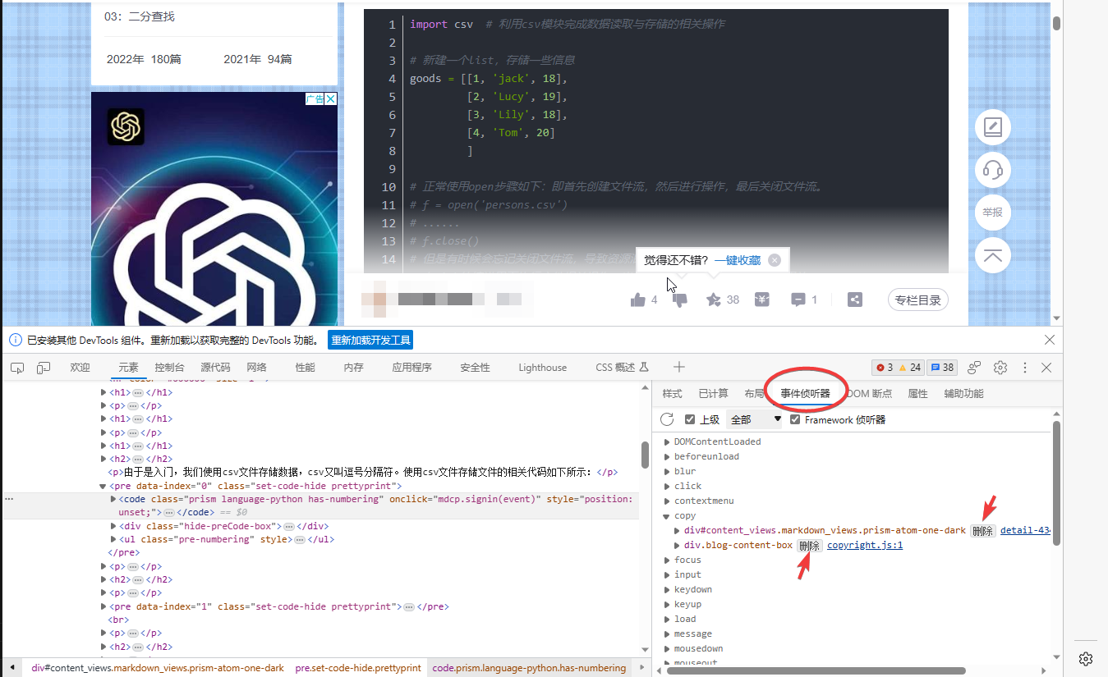The image size is (1108, 677).
Task: Add a new DevTools tool with plus icon
Action: click(678, 367)
